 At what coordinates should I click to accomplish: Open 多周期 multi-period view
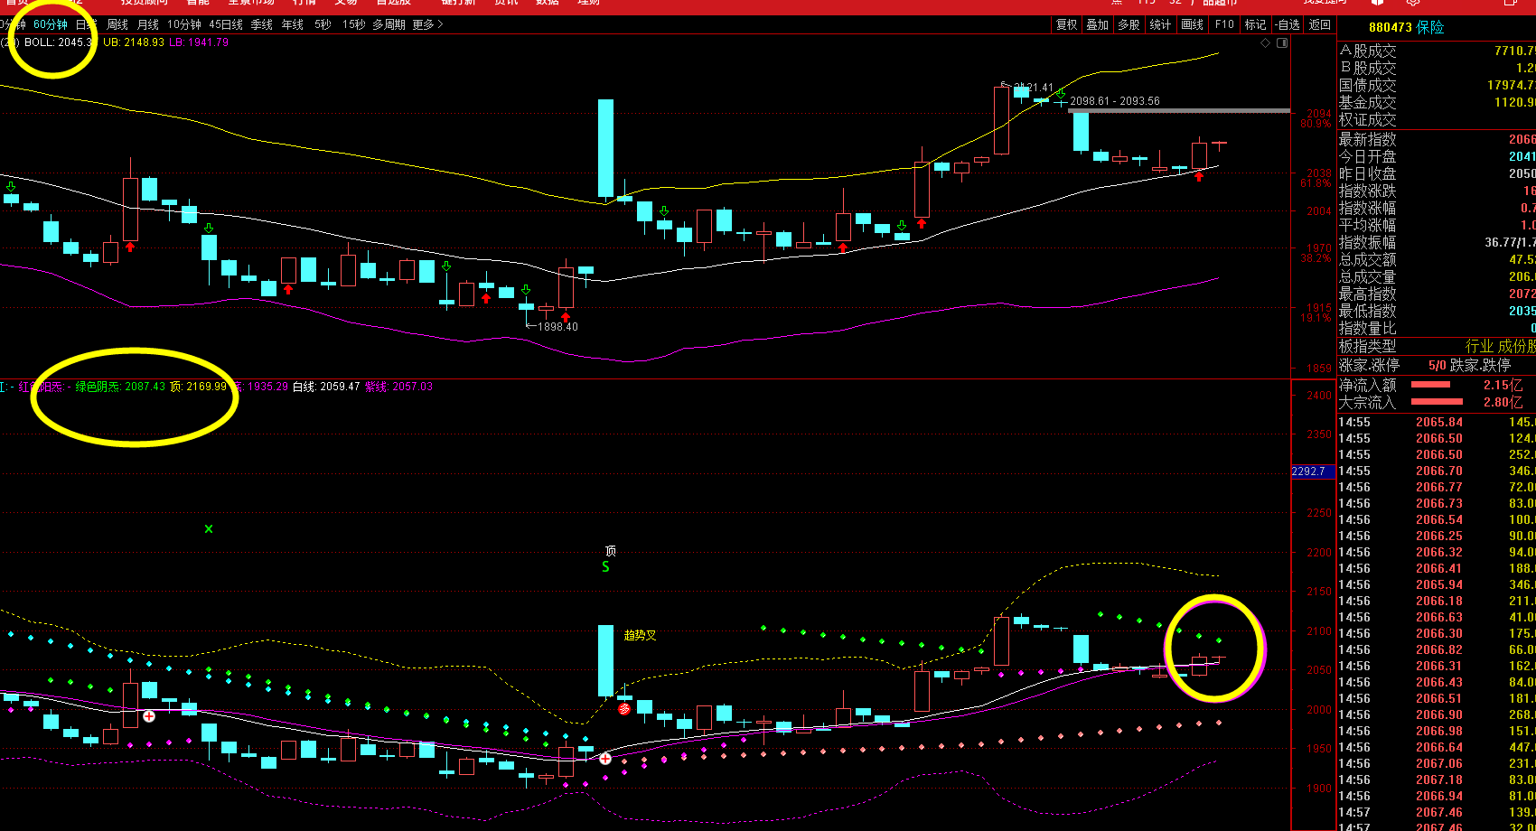point(389,24)
